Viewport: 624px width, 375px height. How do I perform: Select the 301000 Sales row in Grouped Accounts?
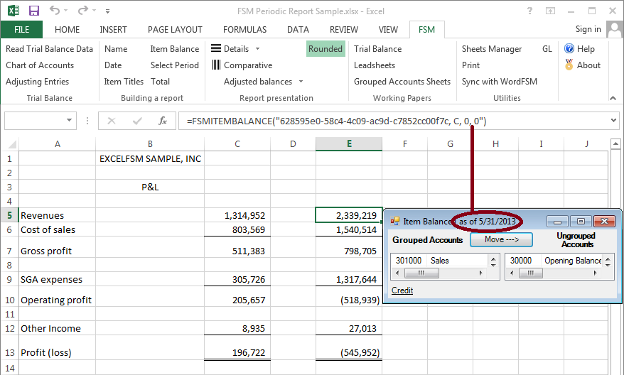pyautogui.click(x=440, y=261)
